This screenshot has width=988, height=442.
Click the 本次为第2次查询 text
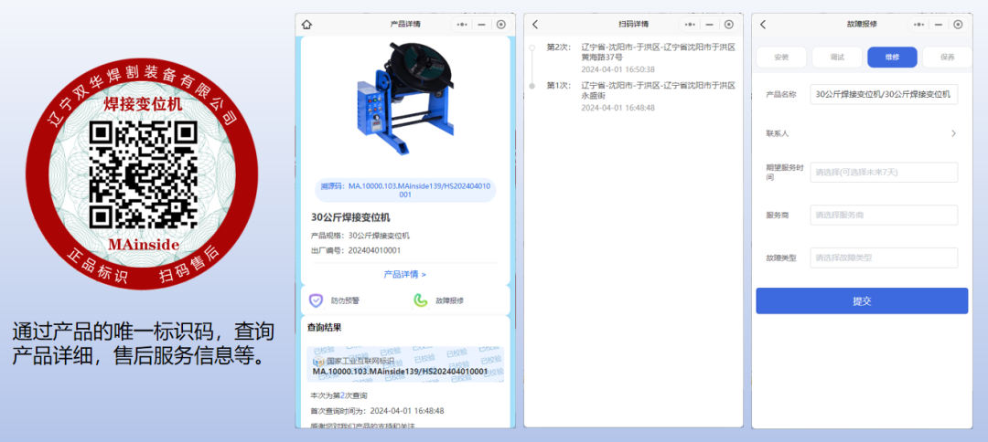click(x=339, y=395)
